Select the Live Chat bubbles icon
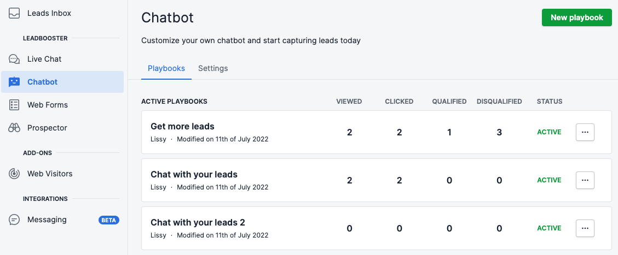 (x=14, y=60)
